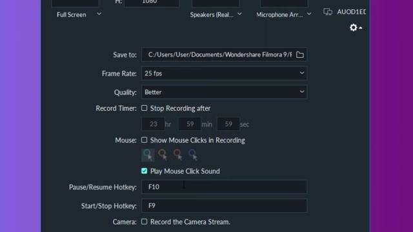The image size is (413, 232).
Task: Click the height field showing 1080
Action: (152, 3)
